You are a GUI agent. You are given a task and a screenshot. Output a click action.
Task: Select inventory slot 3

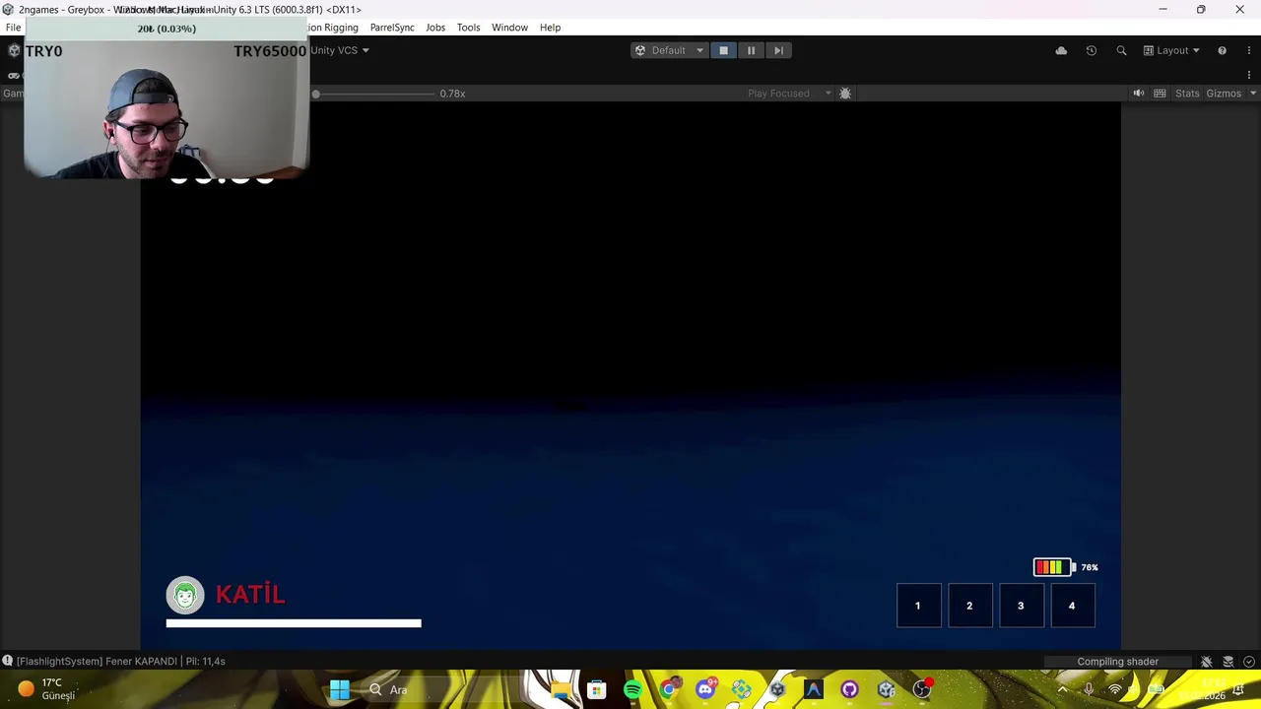click(x=1021, y=606)
